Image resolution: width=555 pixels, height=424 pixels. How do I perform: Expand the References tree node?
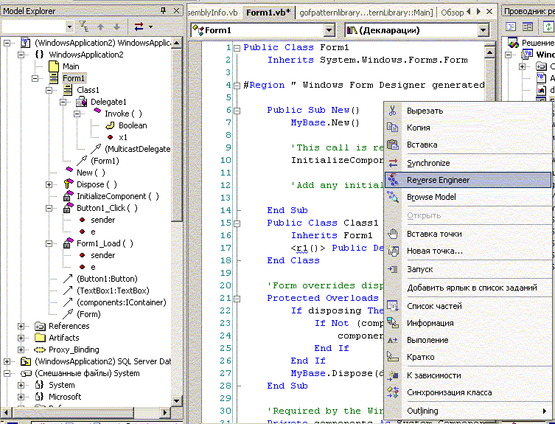(x=21, y=326)
